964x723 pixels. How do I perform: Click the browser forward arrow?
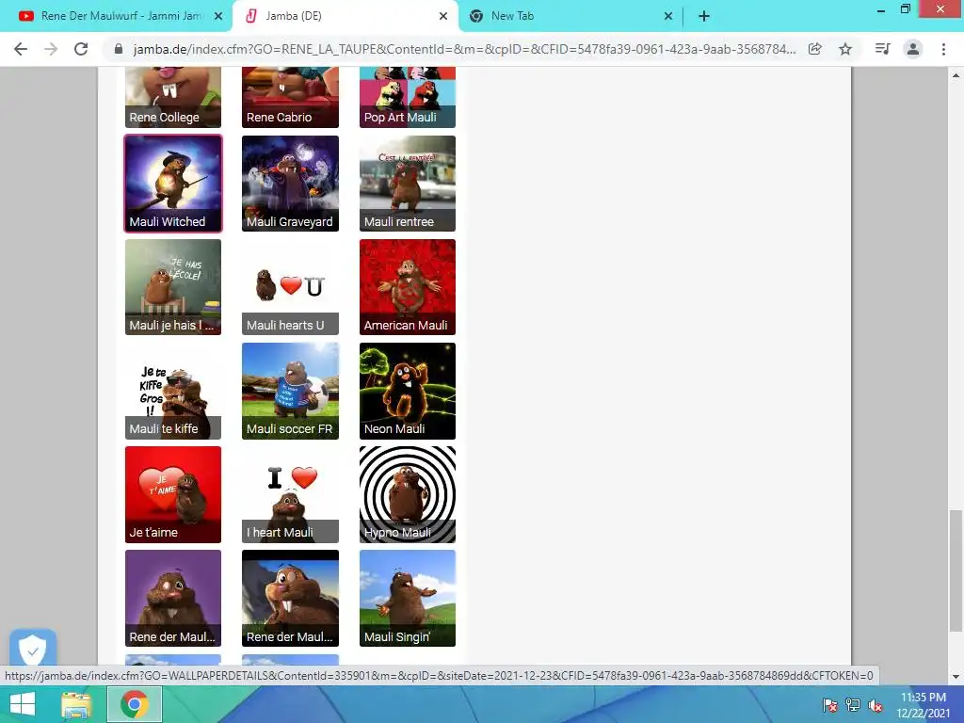click(51, 49)
